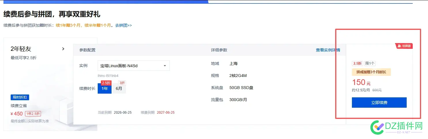The image size is (428, 139).
Task: Expand the 2年轻友 card chevron
Action: pos(63,49)
